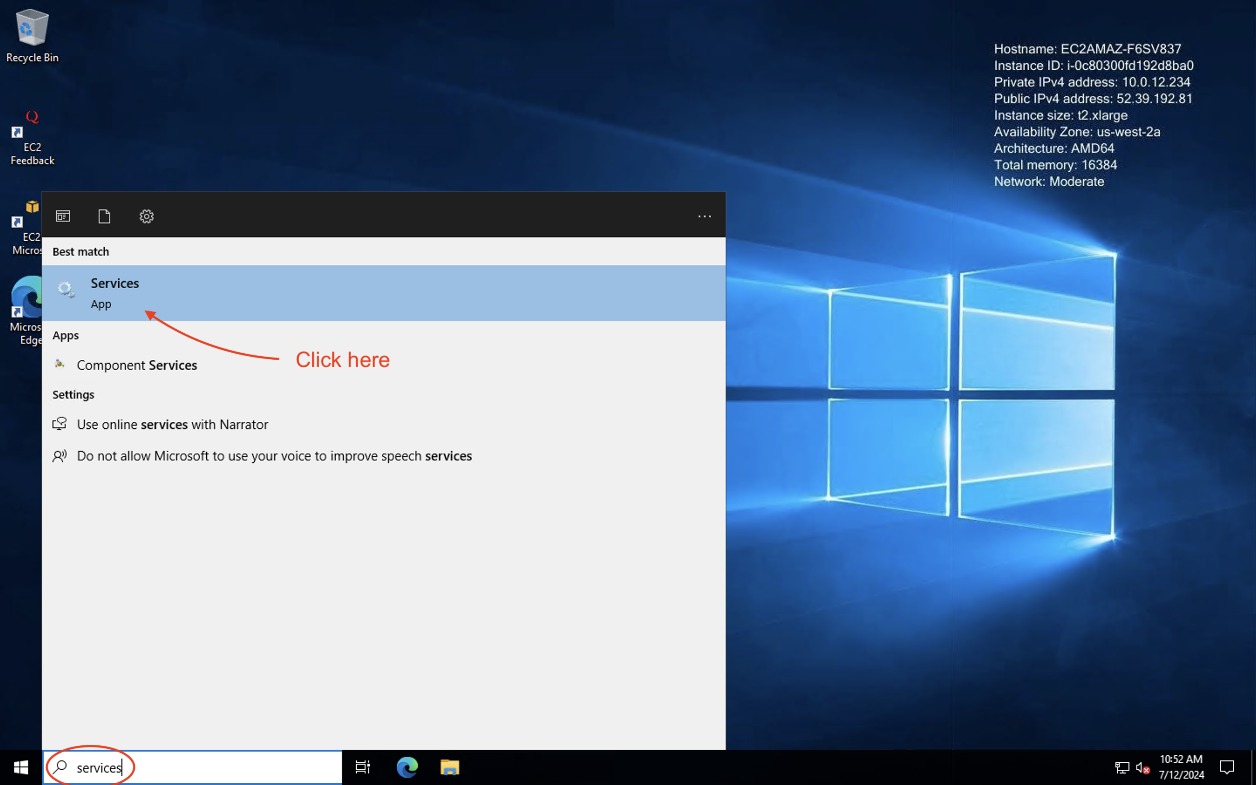The image size is (1256, 785).
Task: Click the Narrator online services setting icon
Action: (x=60, y=423)
